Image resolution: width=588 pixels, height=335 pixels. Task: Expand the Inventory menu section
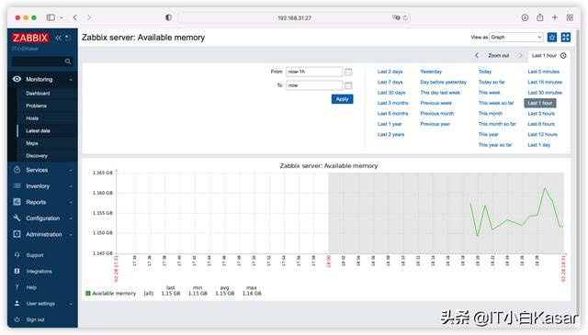click(x=71, y=186)
